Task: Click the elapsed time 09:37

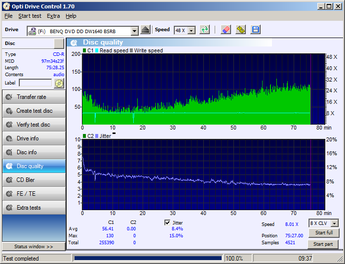Action: click(305, 258)
